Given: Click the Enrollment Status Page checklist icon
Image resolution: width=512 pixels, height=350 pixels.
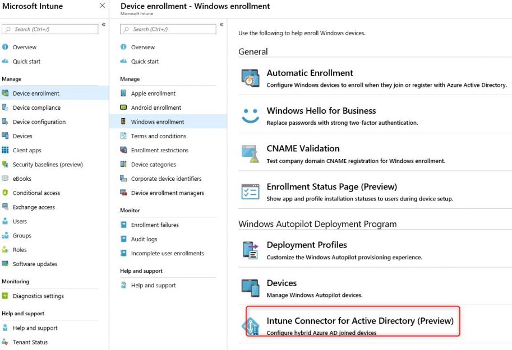Looking at the screenshot, I should 249,192.
